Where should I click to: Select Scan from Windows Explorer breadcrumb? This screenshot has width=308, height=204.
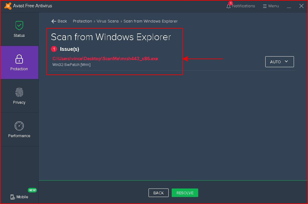(x=150, y=21)
